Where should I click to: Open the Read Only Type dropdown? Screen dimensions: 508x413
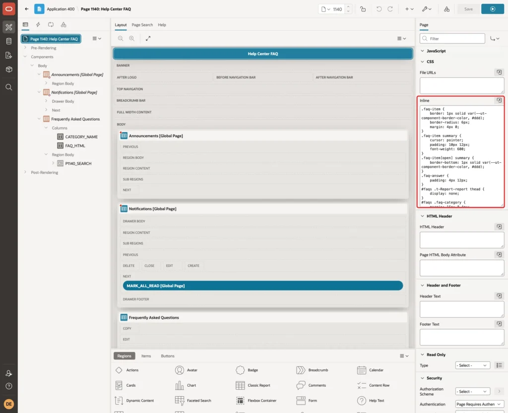(472, 365)
